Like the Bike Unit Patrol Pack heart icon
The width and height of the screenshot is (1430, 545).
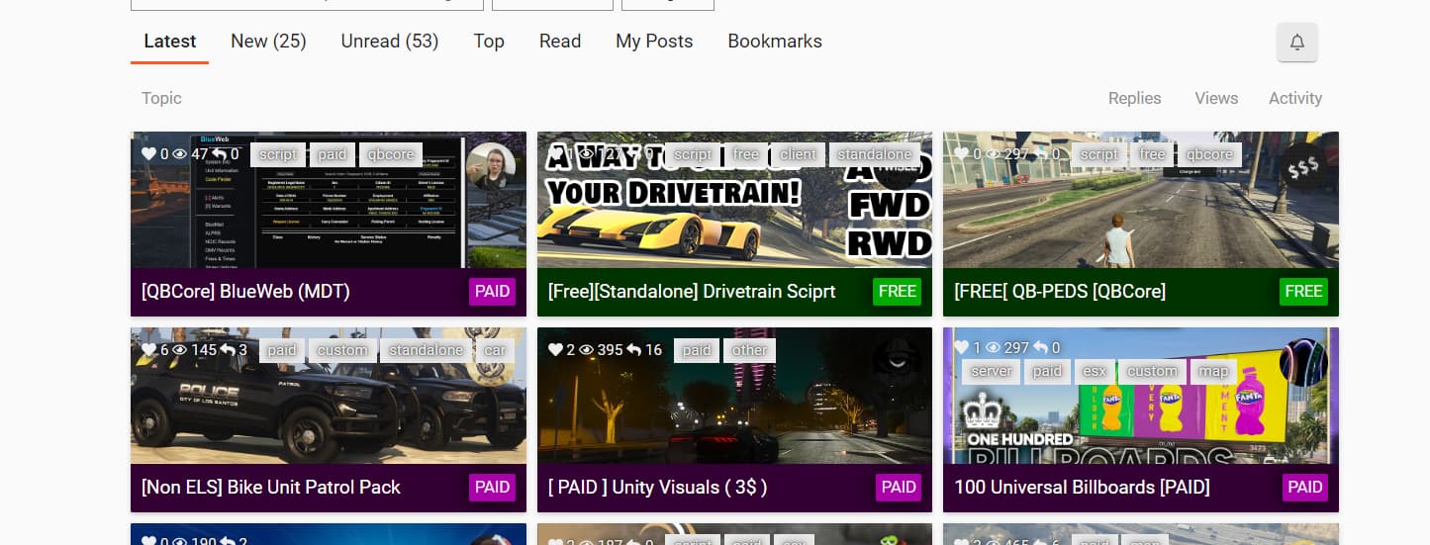pos(149,350)
